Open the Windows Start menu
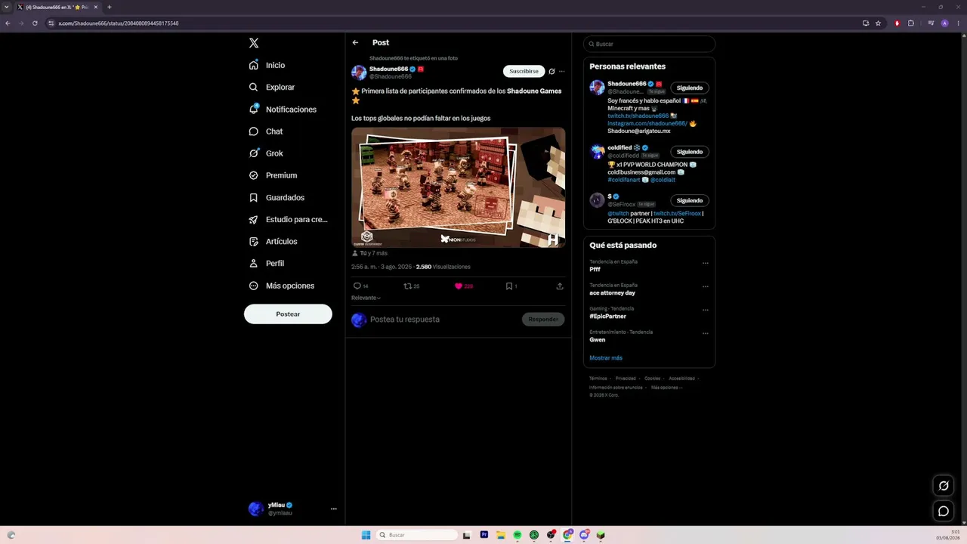Screen dimensions: 967x544 [x=366, y=535]
